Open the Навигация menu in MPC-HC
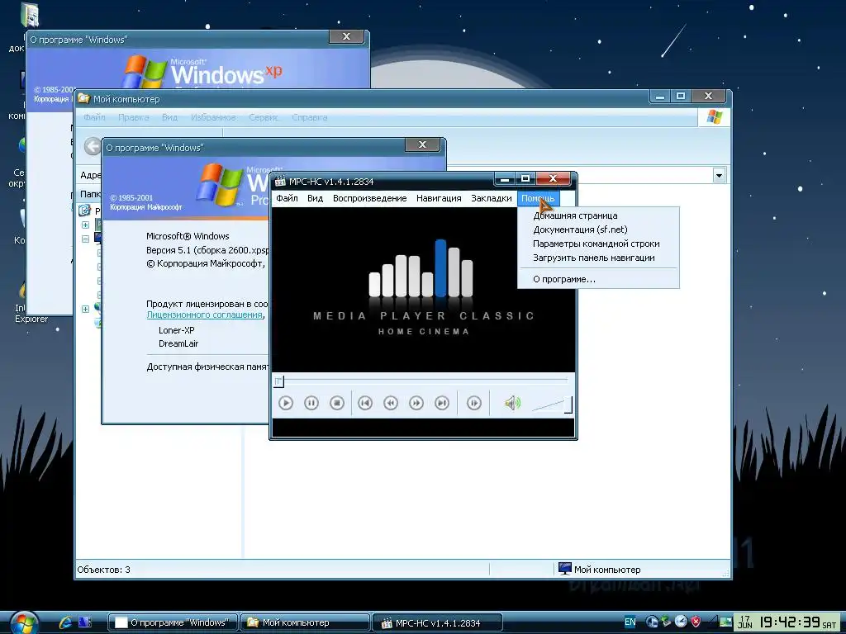The width and height of the screenshot is (846, 634). pyautogui.click(x=439, y=198)
